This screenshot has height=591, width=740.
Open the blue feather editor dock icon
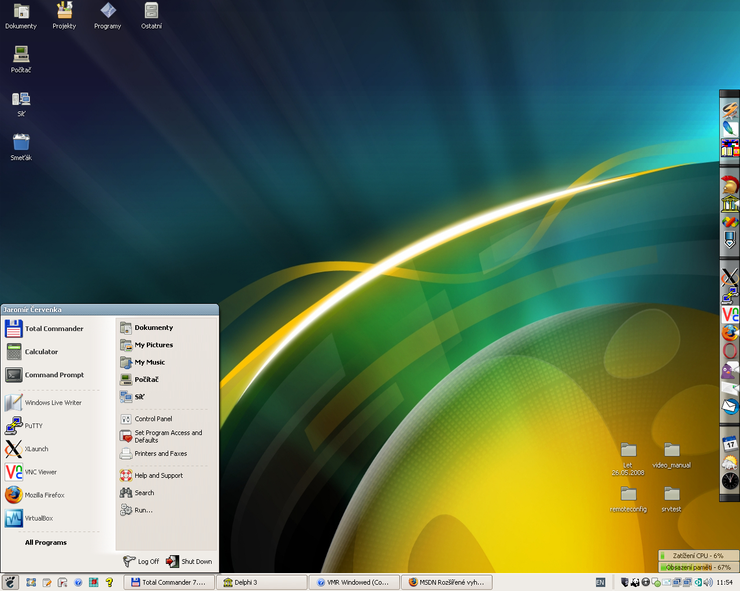click(x=730, y=129)
